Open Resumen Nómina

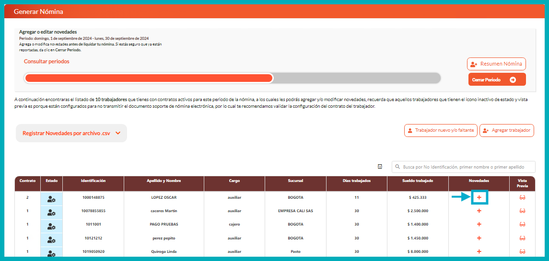(x=496, y=64)
